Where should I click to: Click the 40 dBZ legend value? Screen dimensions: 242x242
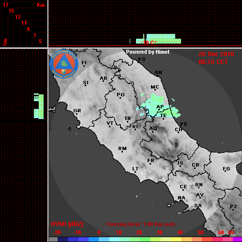(x=180, y=232)
